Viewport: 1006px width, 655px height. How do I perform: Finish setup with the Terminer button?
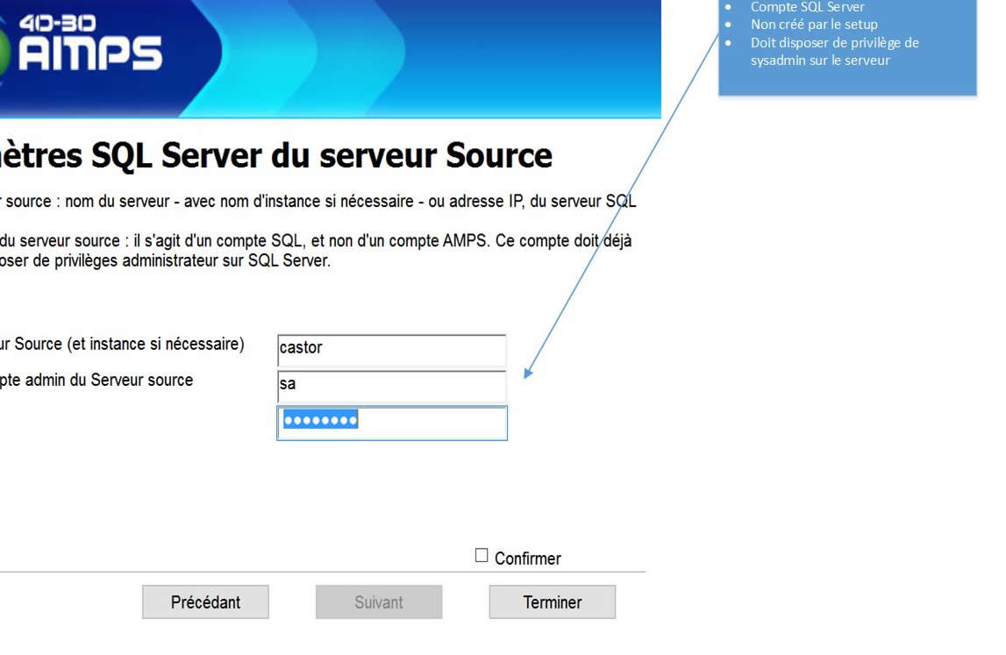(553, 602)
